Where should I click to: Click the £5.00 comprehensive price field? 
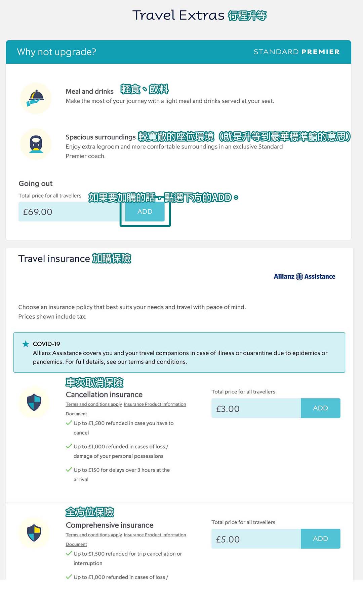tap(256, 539)
